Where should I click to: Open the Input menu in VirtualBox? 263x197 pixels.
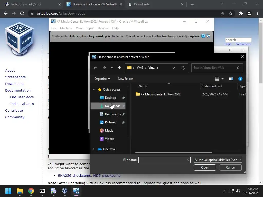(90, 28)
